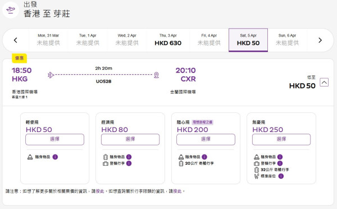Collapse flight details with the chevron-up button
This screenshot has width=337, height=209.
[x=324, y=83]
